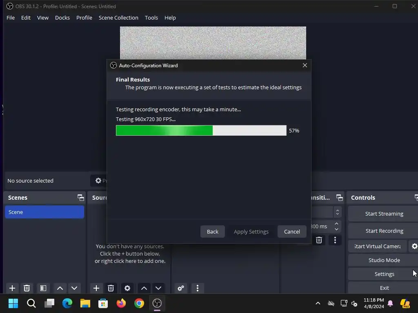Open Windows Start menu

pyautogui.click(x=13, y=303)
